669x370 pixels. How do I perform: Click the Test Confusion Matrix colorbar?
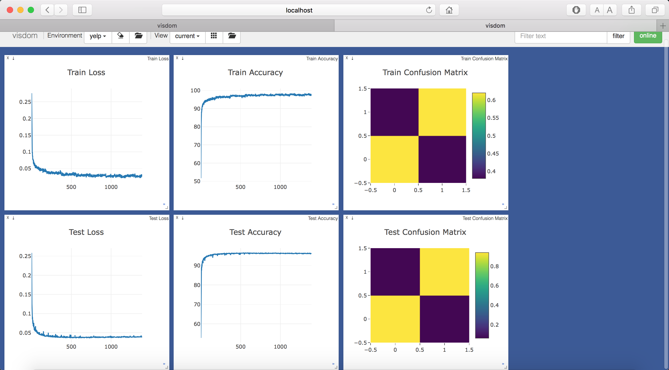point(482,295)
